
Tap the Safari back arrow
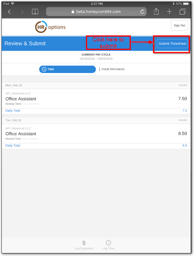[x=9, y=12]
